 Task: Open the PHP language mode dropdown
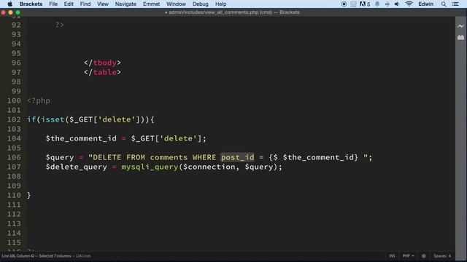(409, 255)
